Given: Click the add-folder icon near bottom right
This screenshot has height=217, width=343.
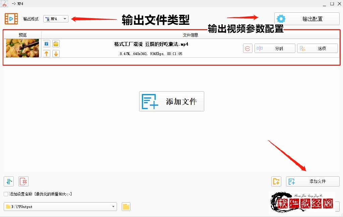Looking at the screenshot, I should click(x=276, y=181).
